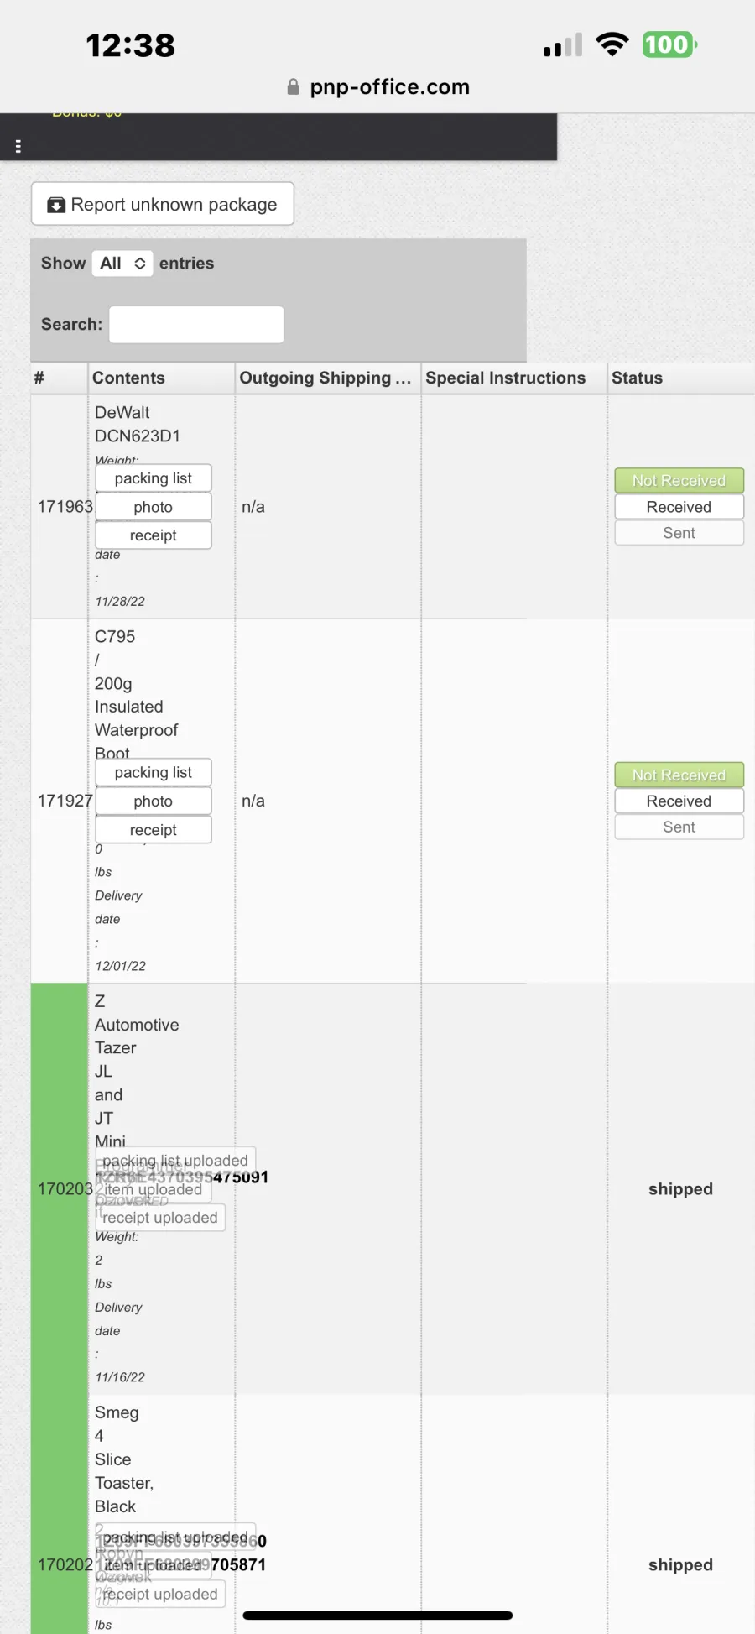The image size is (755, 1634).
Task: Tap the Wi-Fi status icon
Action: click(612, 44)
